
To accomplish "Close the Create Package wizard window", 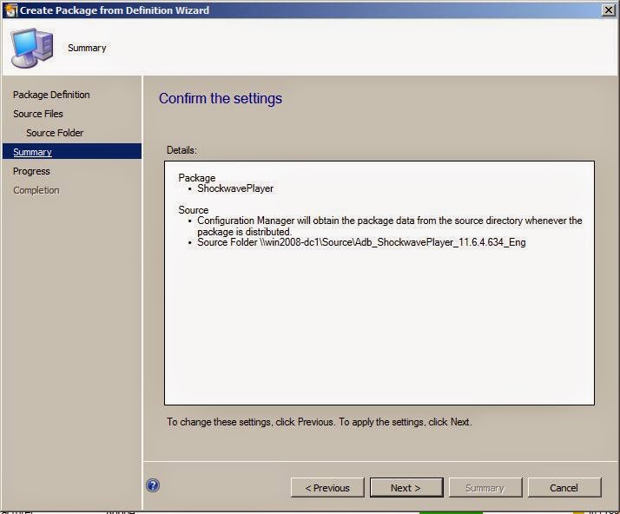I will tap(608, 10).
